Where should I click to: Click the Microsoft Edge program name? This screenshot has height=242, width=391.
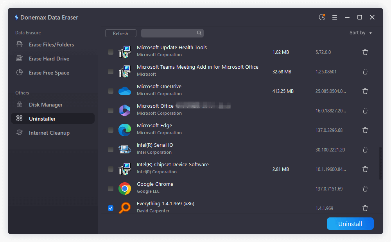tap(154, 125)
